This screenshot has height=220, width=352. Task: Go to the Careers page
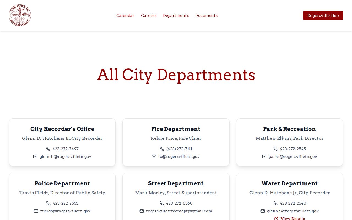[149, 15]
